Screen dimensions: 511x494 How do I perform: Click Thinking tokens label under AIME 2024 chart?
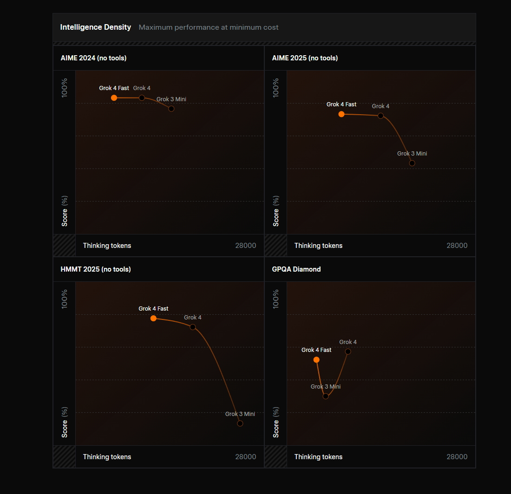click(107, 246)
